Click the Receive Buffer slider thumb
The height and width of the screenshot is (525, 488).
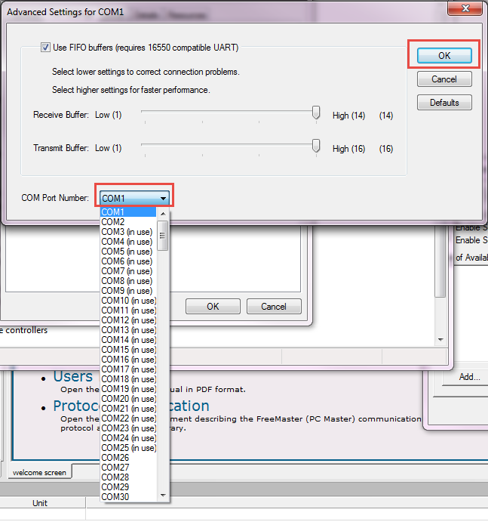pyautogui.click(x=316, y=113)
